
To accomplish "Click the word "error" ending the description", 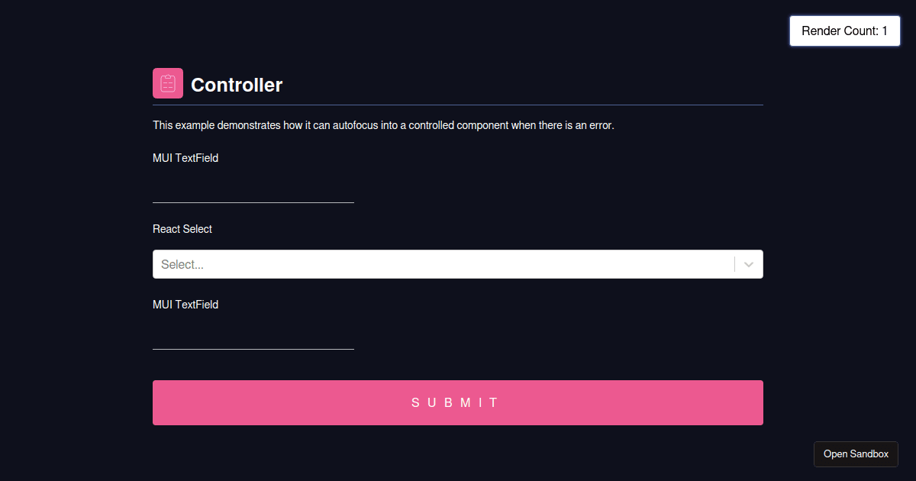I will click(x=600, y=125).
